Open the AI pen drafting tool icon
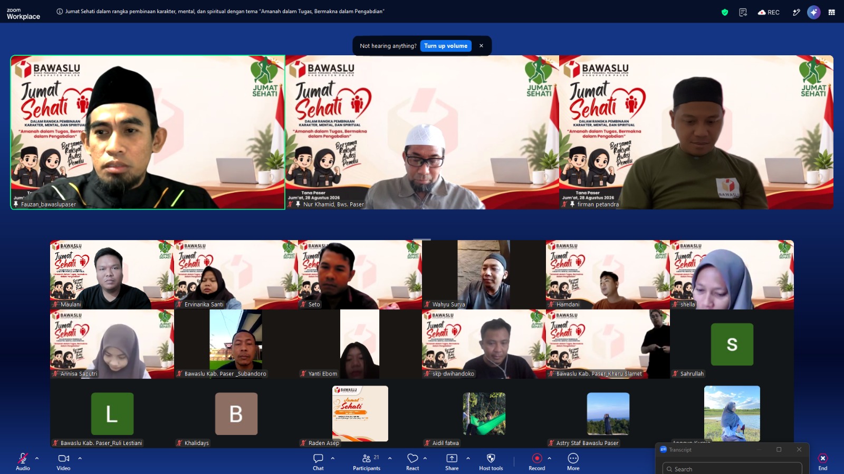Image resolution: width=844 pixels, height=474 pixels. (x=797, y=12)
